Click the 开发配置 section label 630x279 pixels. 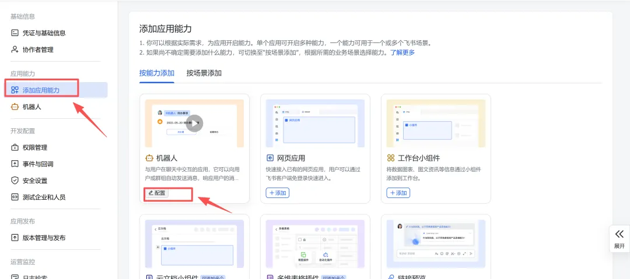[23, 131]
